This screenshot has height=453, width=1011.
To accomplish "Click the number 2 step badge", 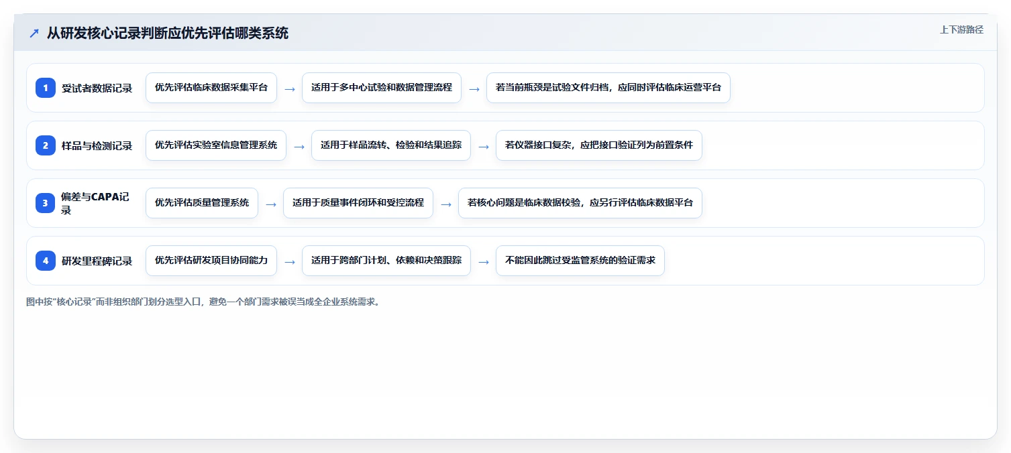I will (46, 145).
